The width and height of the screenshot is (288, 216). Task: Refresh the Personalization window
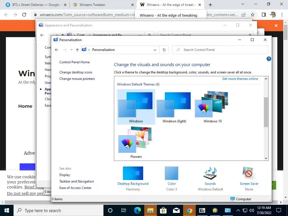pos(164,50)
